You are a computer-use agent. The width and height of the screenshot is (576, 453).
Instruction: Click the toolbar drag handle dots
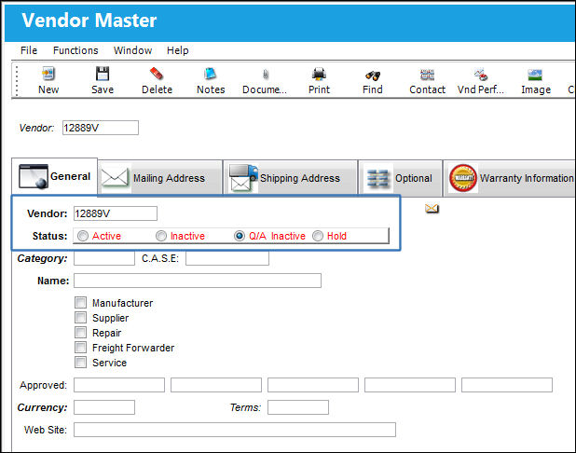[17, 80]
